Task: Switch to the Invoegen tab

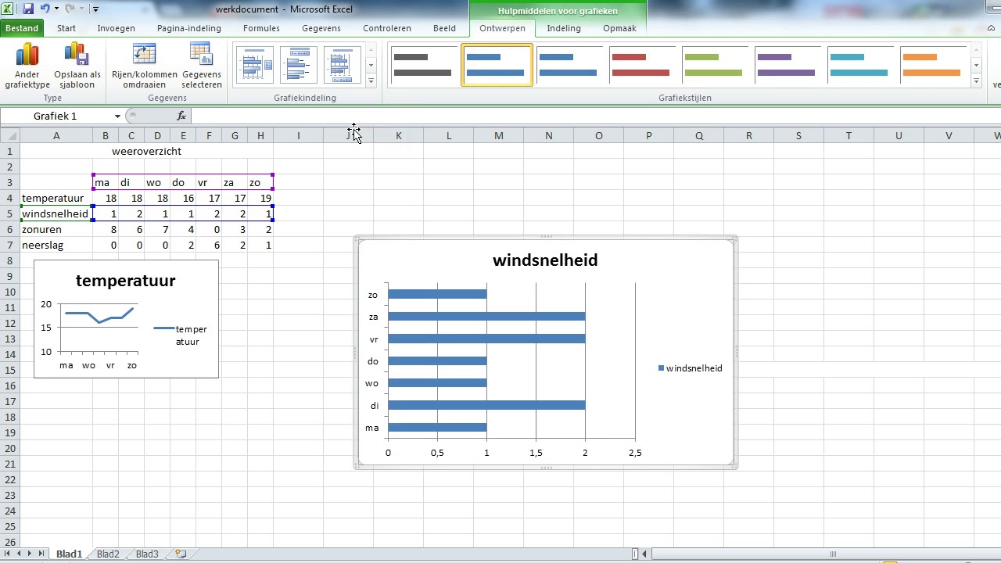Action: [x=116, y=28]
